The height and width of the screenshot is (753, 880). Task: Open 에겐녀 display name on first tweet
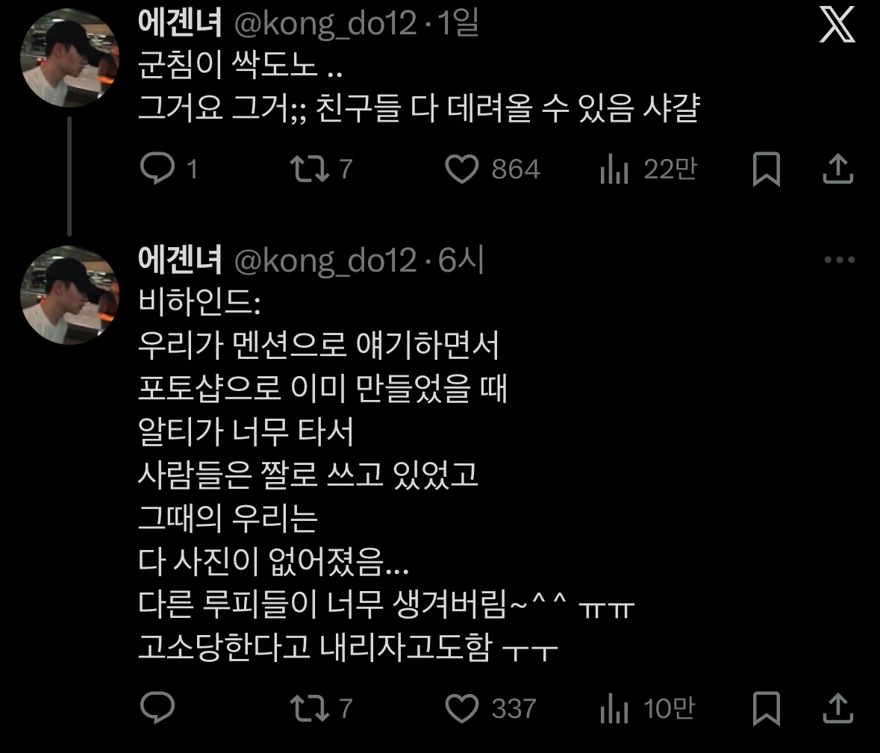pos(180,24)
